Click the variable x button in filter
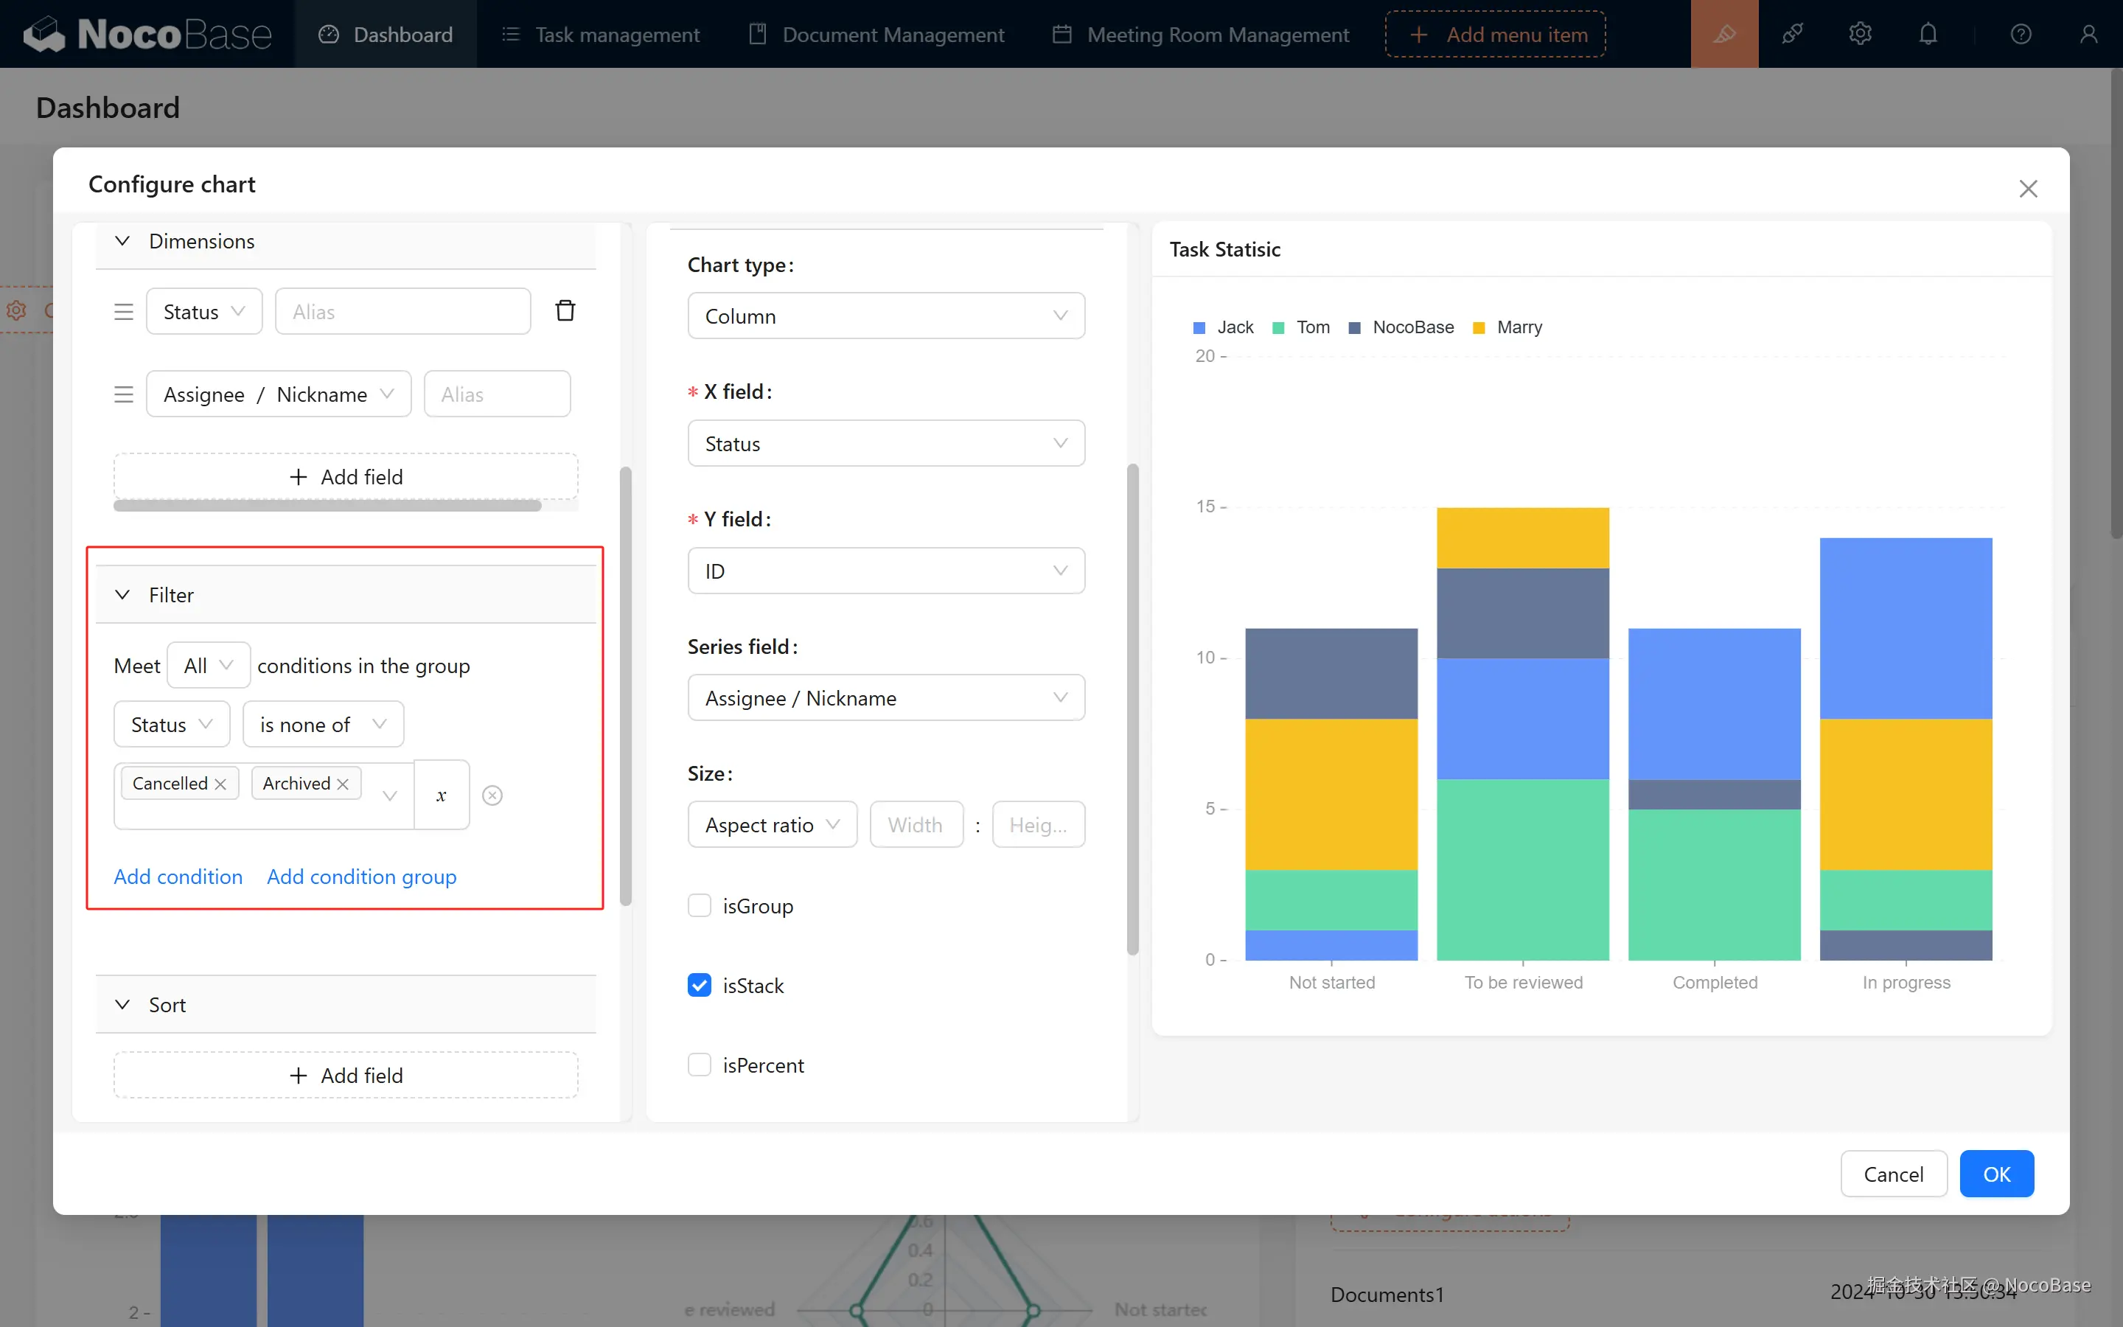This screenshot has height=1327, width=2123. 442,795
